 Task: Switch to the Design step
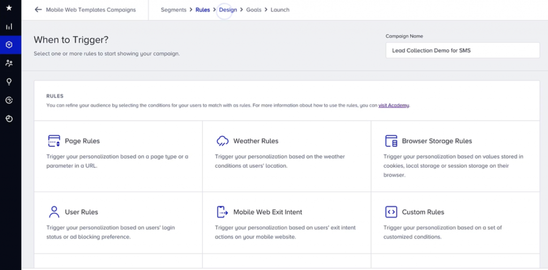[x=228, y=10]
